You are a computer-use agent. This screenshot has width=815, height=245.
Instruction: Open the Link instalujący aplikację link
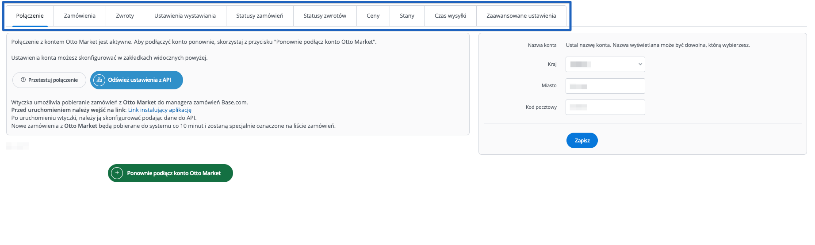click(160, 110)
